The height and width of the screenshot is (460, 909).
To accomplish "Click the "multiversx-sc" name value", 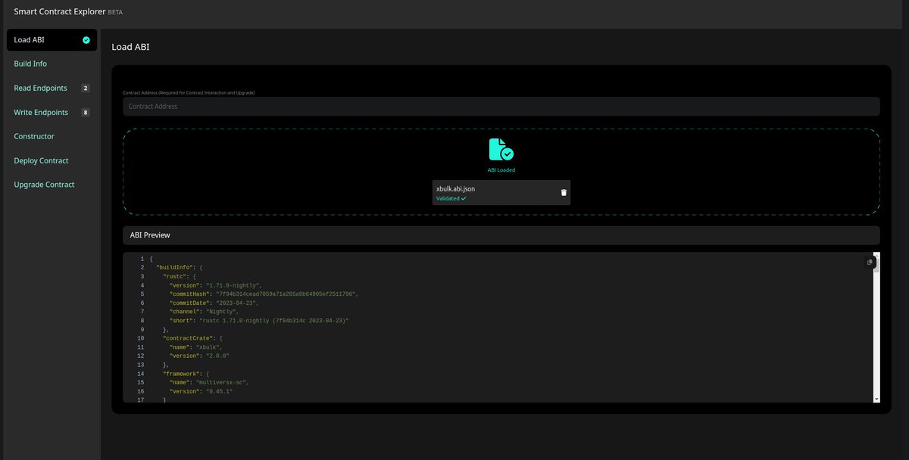I will point(222,383).
